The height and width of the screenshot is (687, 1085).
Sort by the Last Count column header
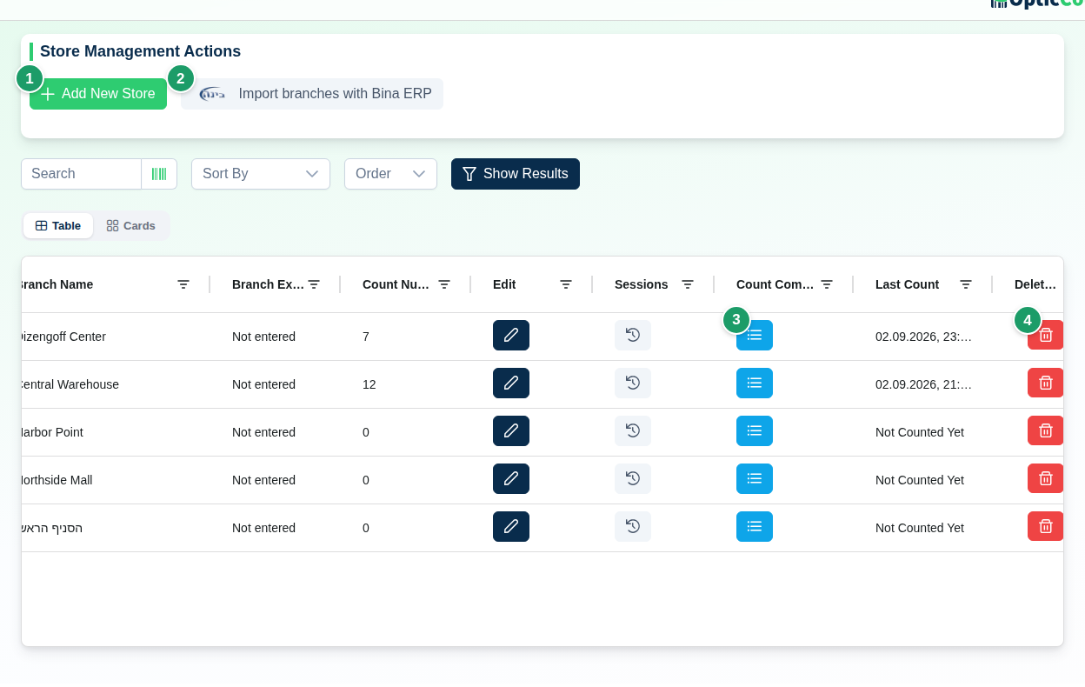point(907,284)
